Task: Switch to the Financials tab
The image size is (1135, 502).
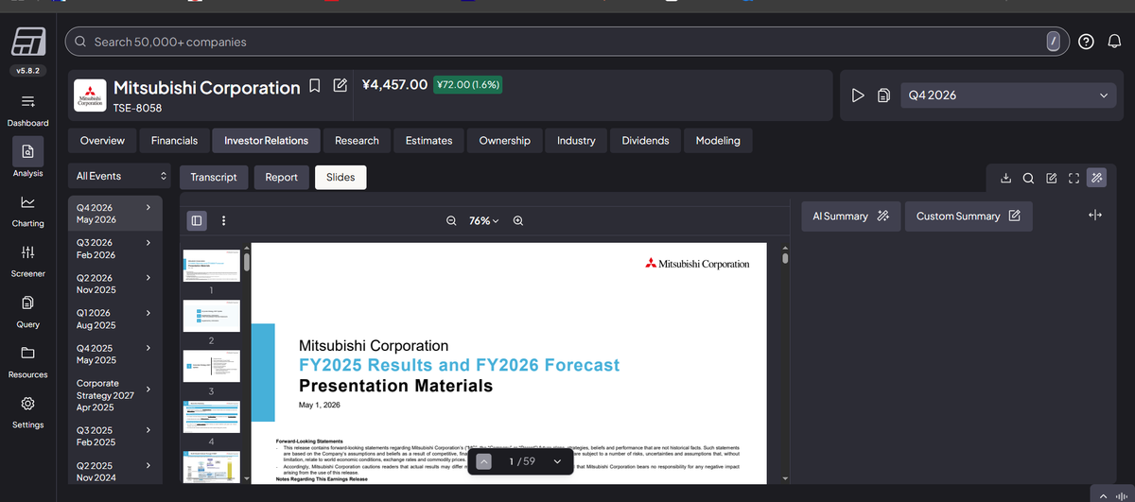Action: (174, 141)
